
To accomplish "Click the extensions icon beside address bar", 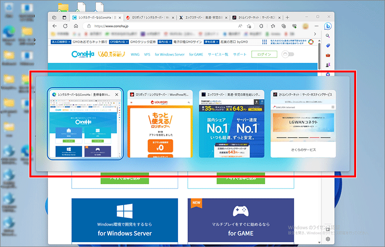I will tap(261, 26).
